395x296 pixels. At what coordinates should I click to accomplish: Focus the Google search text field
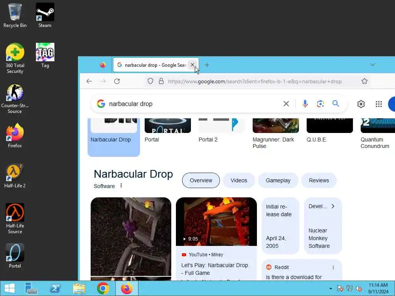coord(193,104)
